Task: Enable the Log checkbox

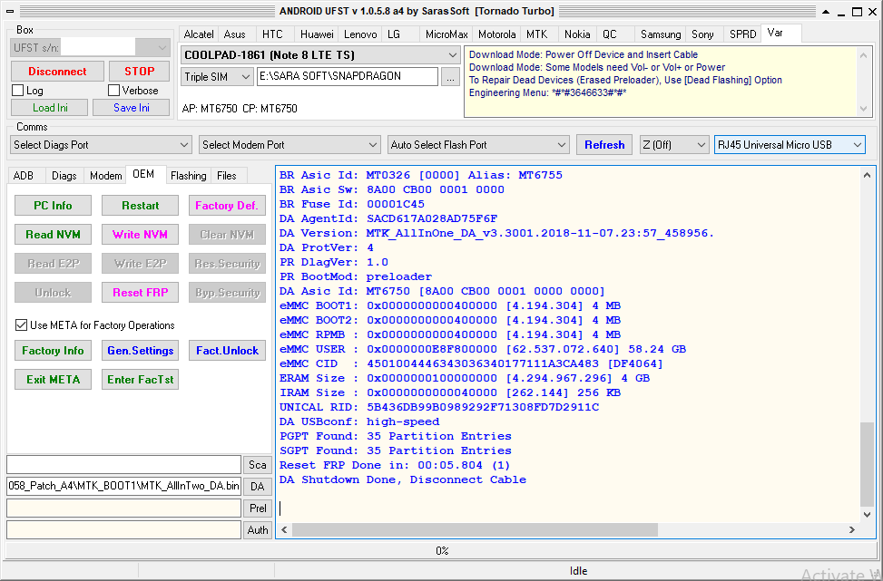Action: pyautogui.click(x=17, y=91)
